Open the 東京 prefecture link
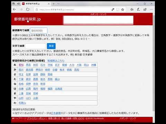The width and height of the screenshot is (166, 124). 28,79
